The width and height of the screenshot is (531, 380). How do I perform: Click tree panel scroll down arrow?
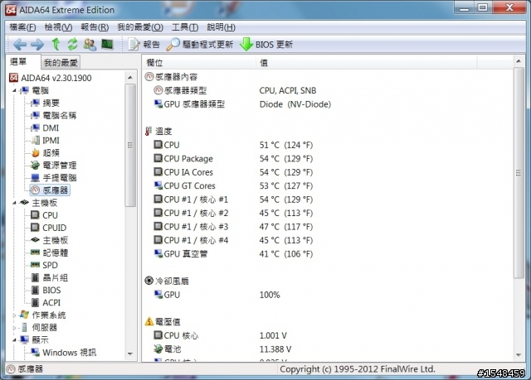coord(130,354)
